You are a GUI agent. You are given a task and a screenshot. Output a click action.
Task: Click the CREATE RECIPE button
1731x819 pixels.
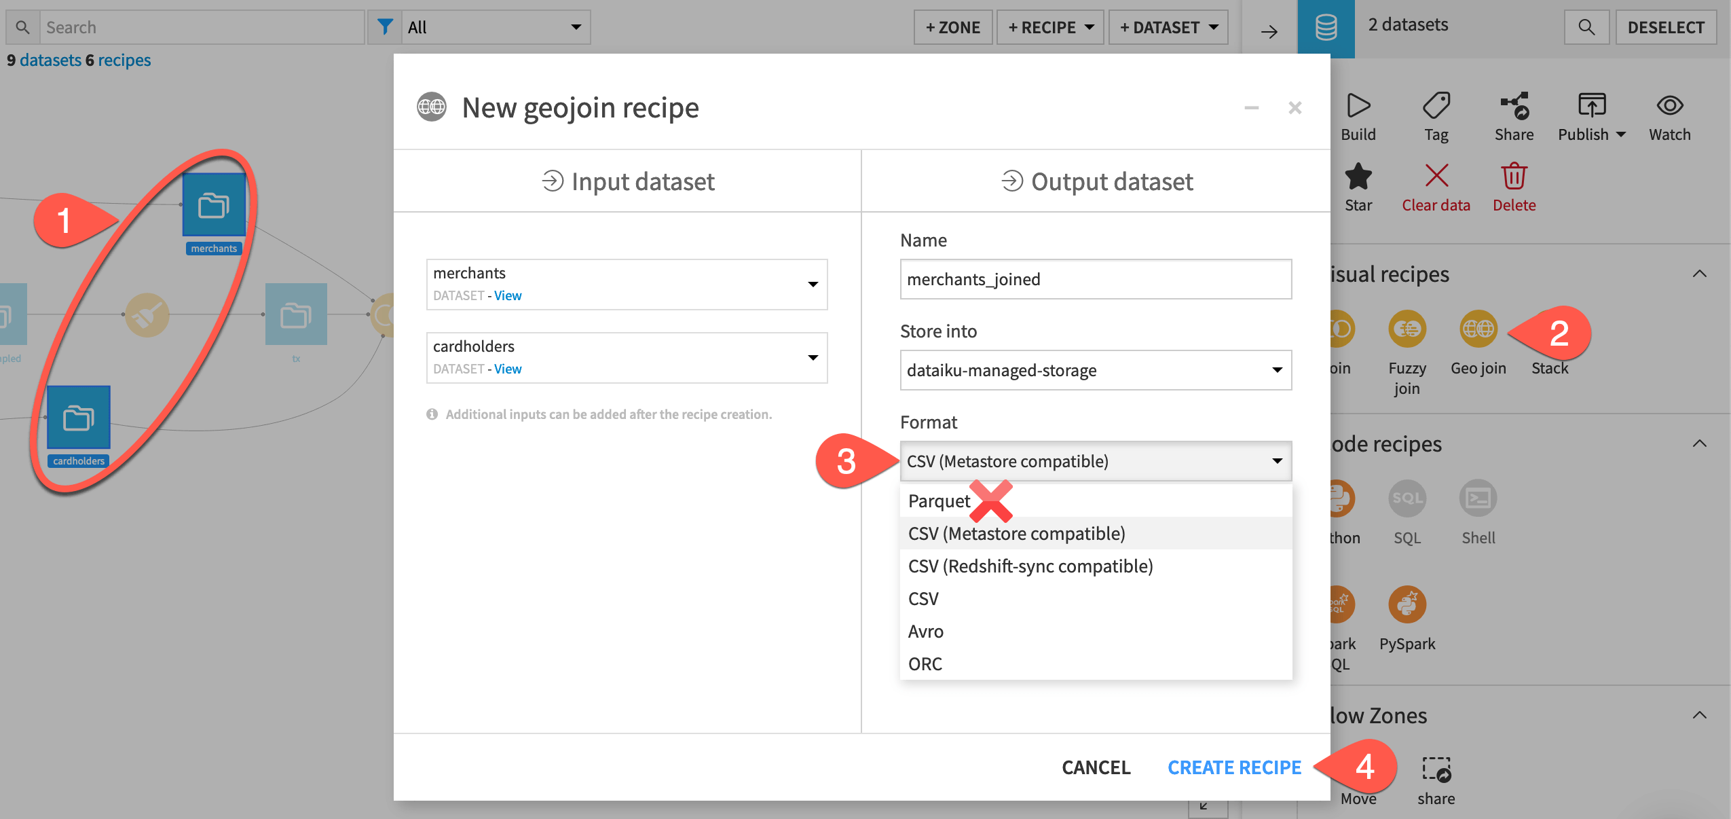pyautogui.click(x=1234, y=767)
